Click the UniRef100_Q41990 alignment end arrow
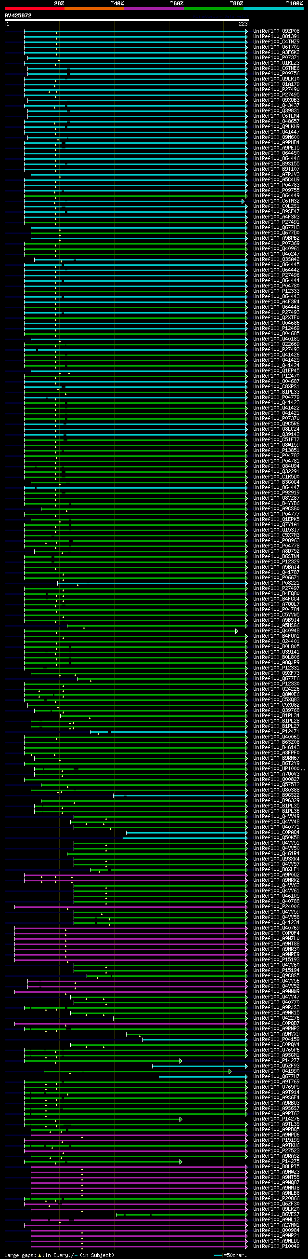 tap(230, 1071)
